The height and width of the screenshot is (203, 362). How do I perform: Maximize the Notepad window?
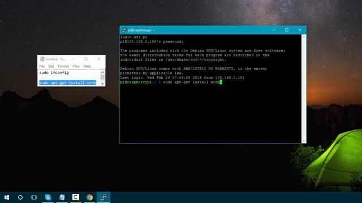(x=86, y=59)
